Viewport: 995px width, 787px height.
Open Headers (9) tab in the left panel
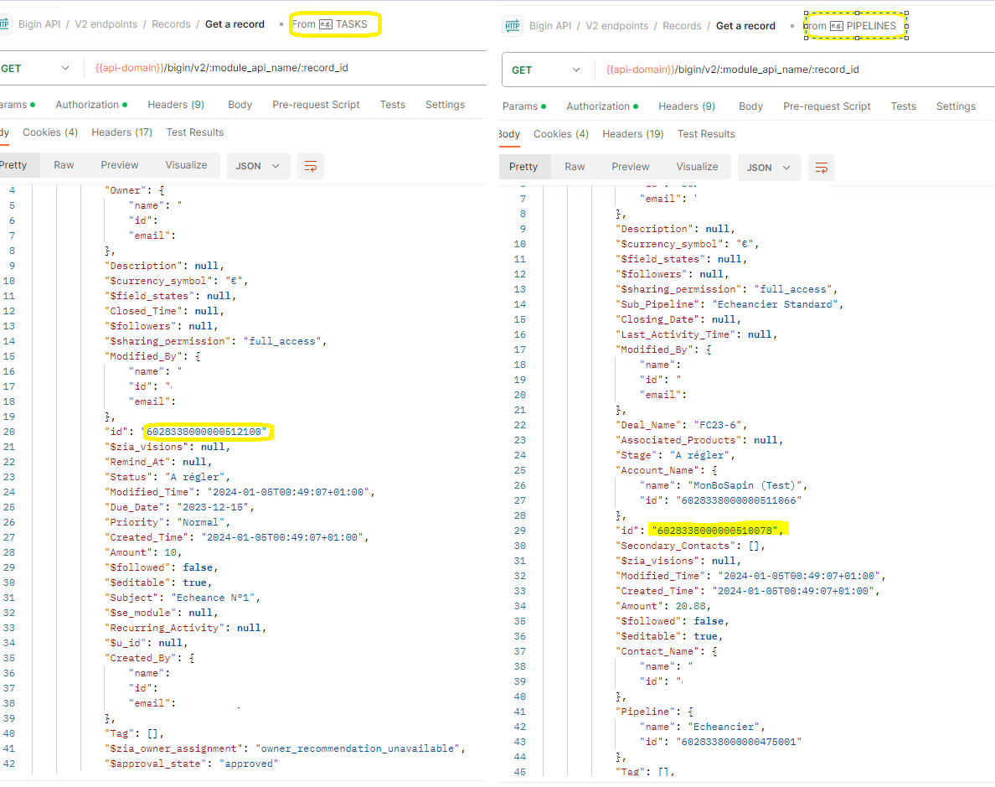point(176,105)
